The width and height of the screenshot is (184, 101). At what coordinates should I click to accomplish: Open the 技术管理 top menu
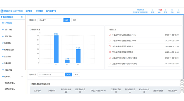[29, 11]
